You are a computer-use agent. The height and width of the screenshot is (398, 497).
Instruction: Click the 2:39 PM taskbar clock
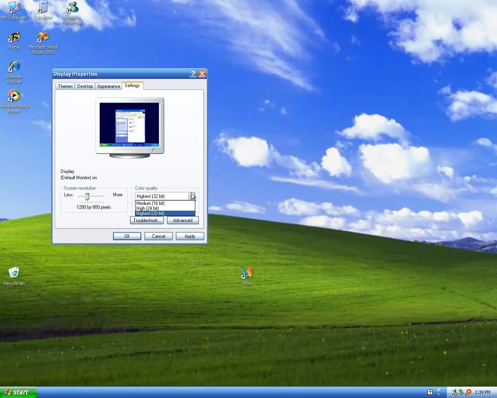click(x=482, y=392)
